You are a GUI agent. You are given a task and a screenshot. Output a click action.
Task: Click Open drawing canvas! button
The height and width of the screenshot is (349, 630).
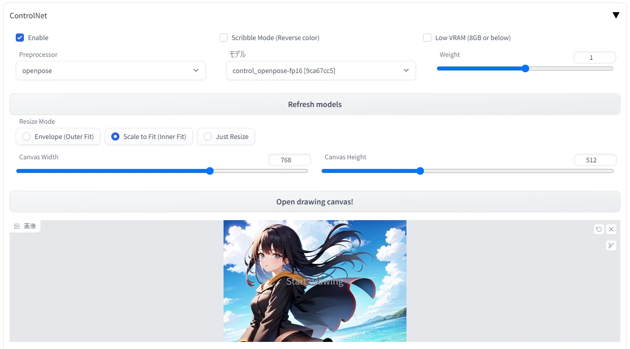click(x=315, y=201)
